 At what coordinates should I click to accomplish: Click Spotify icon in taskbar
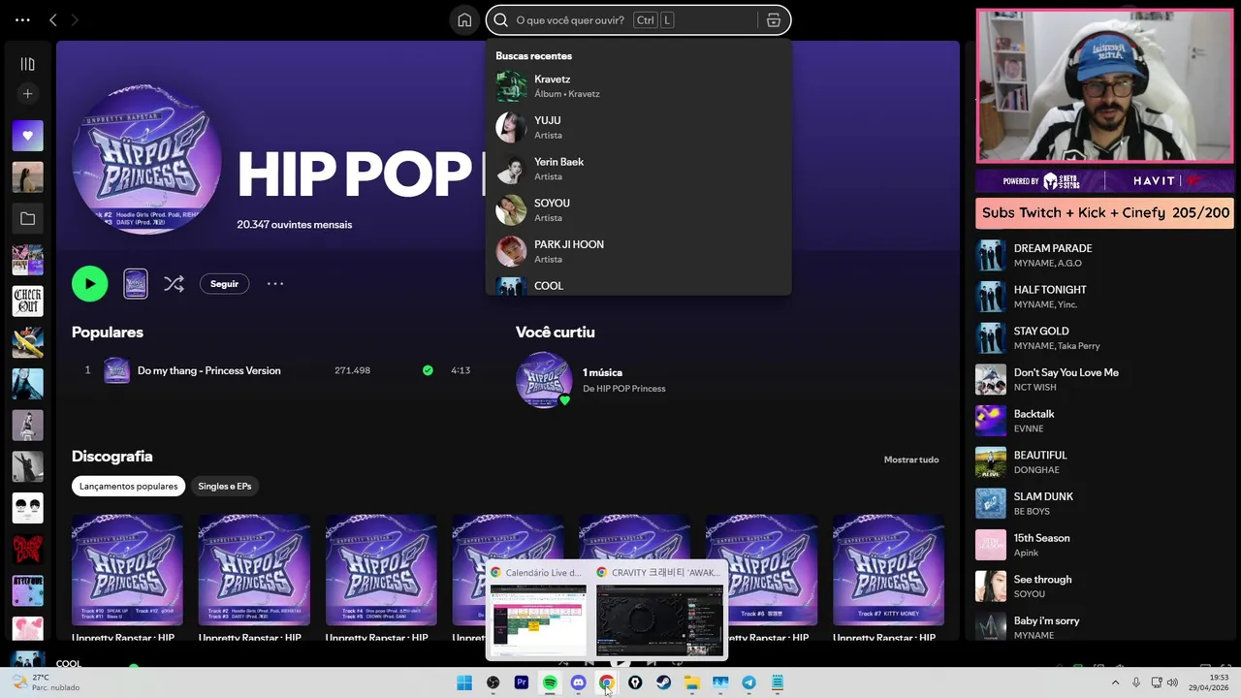pos(550,682)
